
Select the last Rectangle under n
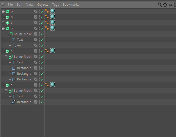pyautogui.click(x=24, y=79)
